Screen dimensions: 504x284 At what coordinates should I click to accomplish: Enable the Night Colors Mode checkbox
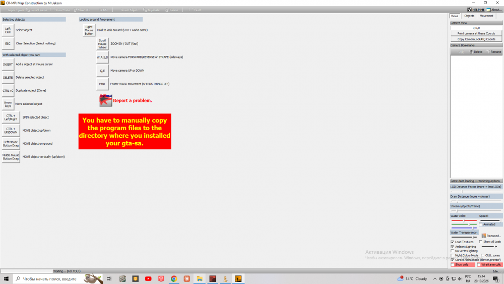click(x=452, y=255)
